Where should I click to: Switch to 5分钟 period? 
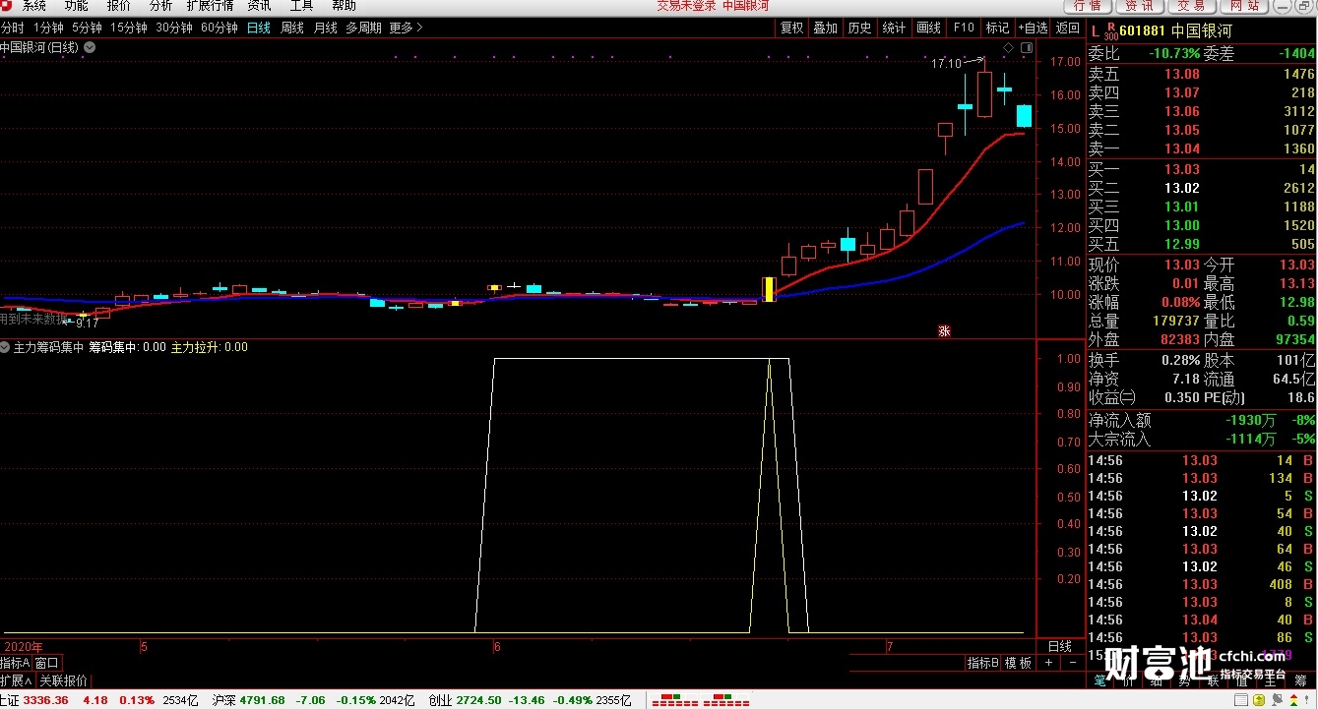point(87,28)
